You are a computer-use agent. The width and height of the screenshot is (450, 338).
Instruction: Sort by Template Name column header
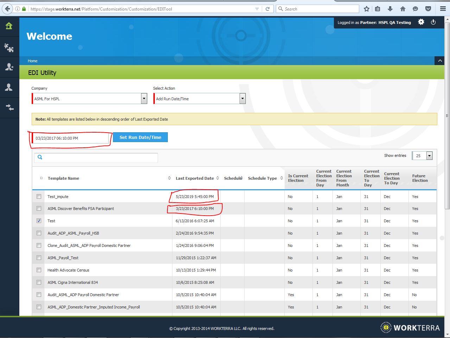pos(63,178)
